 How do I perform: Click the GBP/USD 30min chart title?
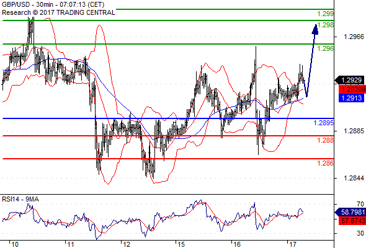point(53,4)
